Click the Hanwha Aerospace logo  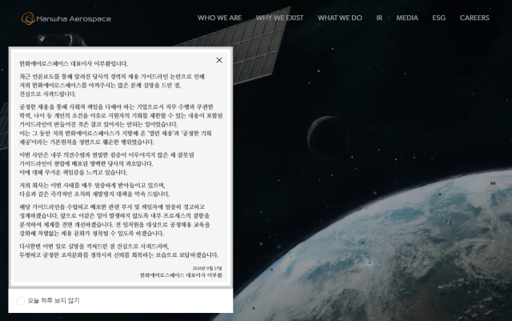(66, 18)
